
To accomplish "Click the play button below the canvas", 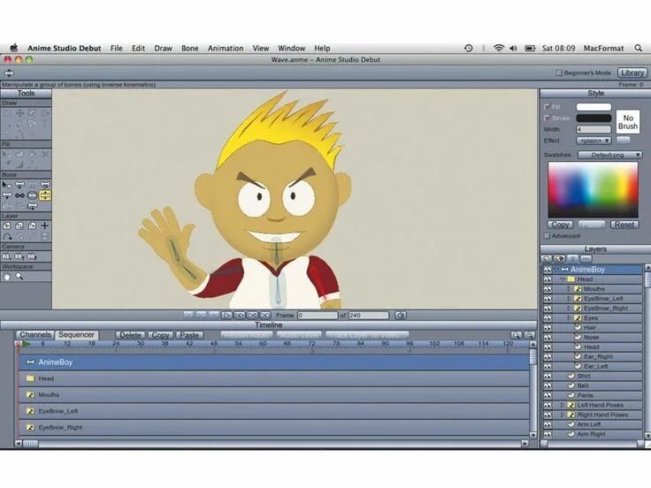I will click(x=226, y=316).
